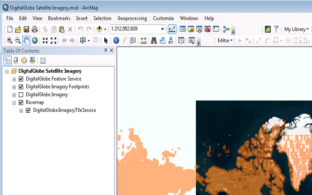This screenshot has width=312, height=195.
Task: Collapse the Basemap group layer
Action: coord(14,103)
